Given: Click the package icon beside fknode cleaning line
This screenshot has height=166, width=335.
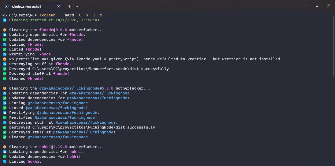Looking at the screenshot, I should 5,30.
